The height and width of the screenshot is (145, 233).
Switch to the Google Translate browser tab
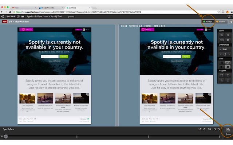click(x=51, y=8)
